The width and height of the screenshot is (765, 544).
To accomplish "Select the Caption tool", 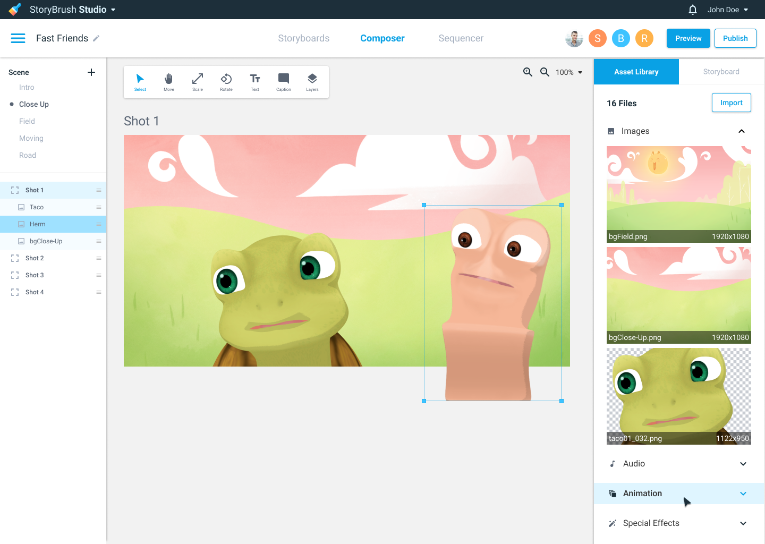I will pos(283,82).
